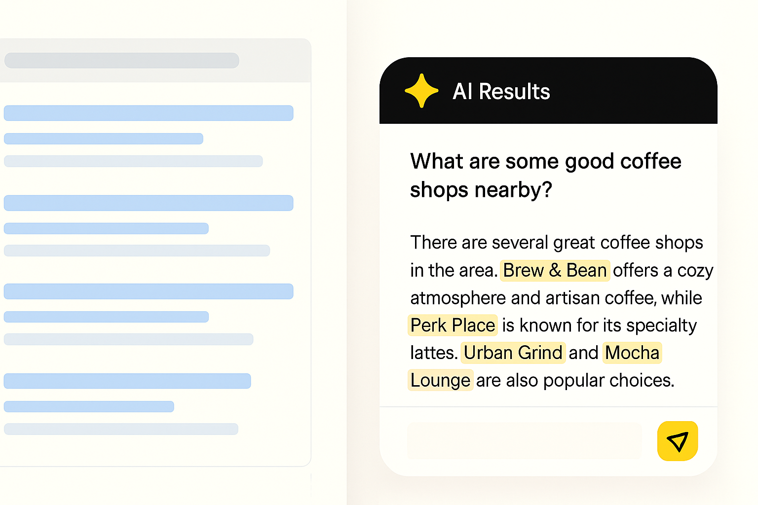Viewport: 758px width, 505px height.
Task: Open the Brew & Bean highlighted link
Action: [555, 271]
